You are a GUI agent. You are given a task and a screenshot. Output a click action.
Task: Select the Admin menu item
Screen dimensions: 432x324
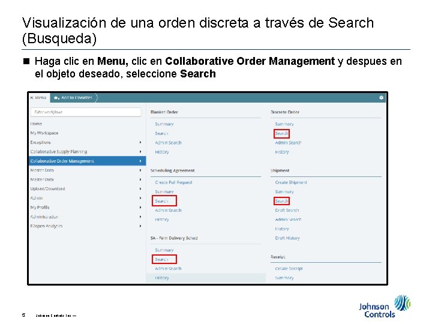[37, 198]
